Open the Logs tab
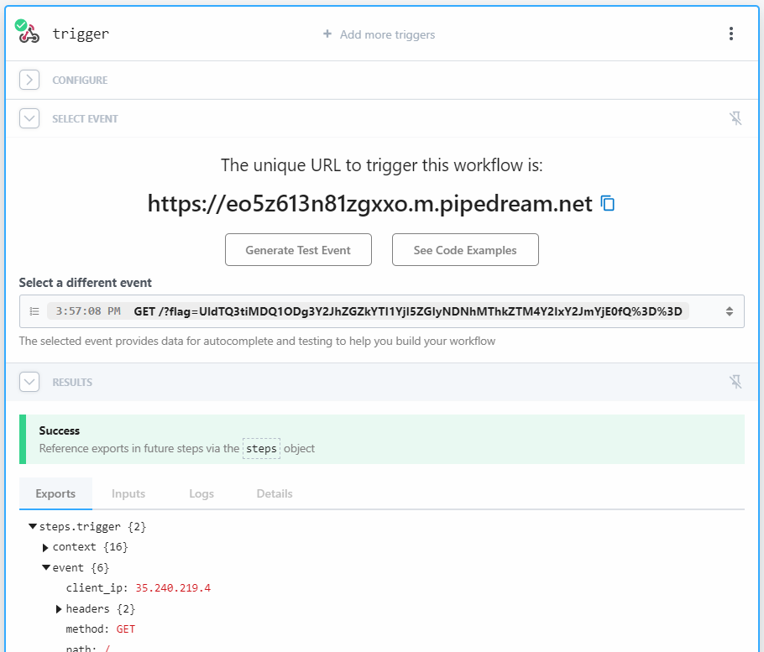 pyautogui.click(x=201, y=493)
